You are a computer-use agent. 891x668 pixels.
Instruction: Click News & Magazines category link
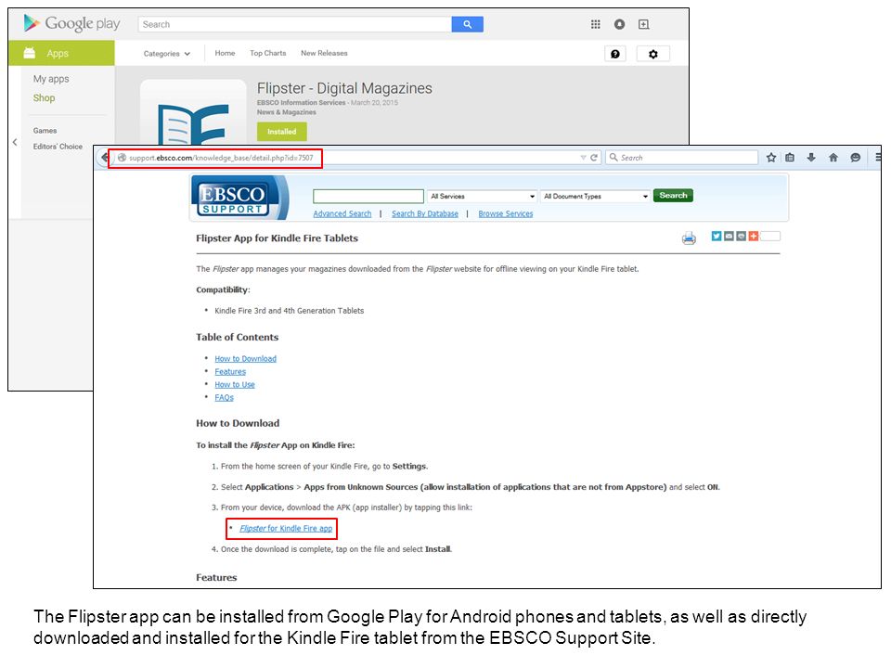coord(287,112)
